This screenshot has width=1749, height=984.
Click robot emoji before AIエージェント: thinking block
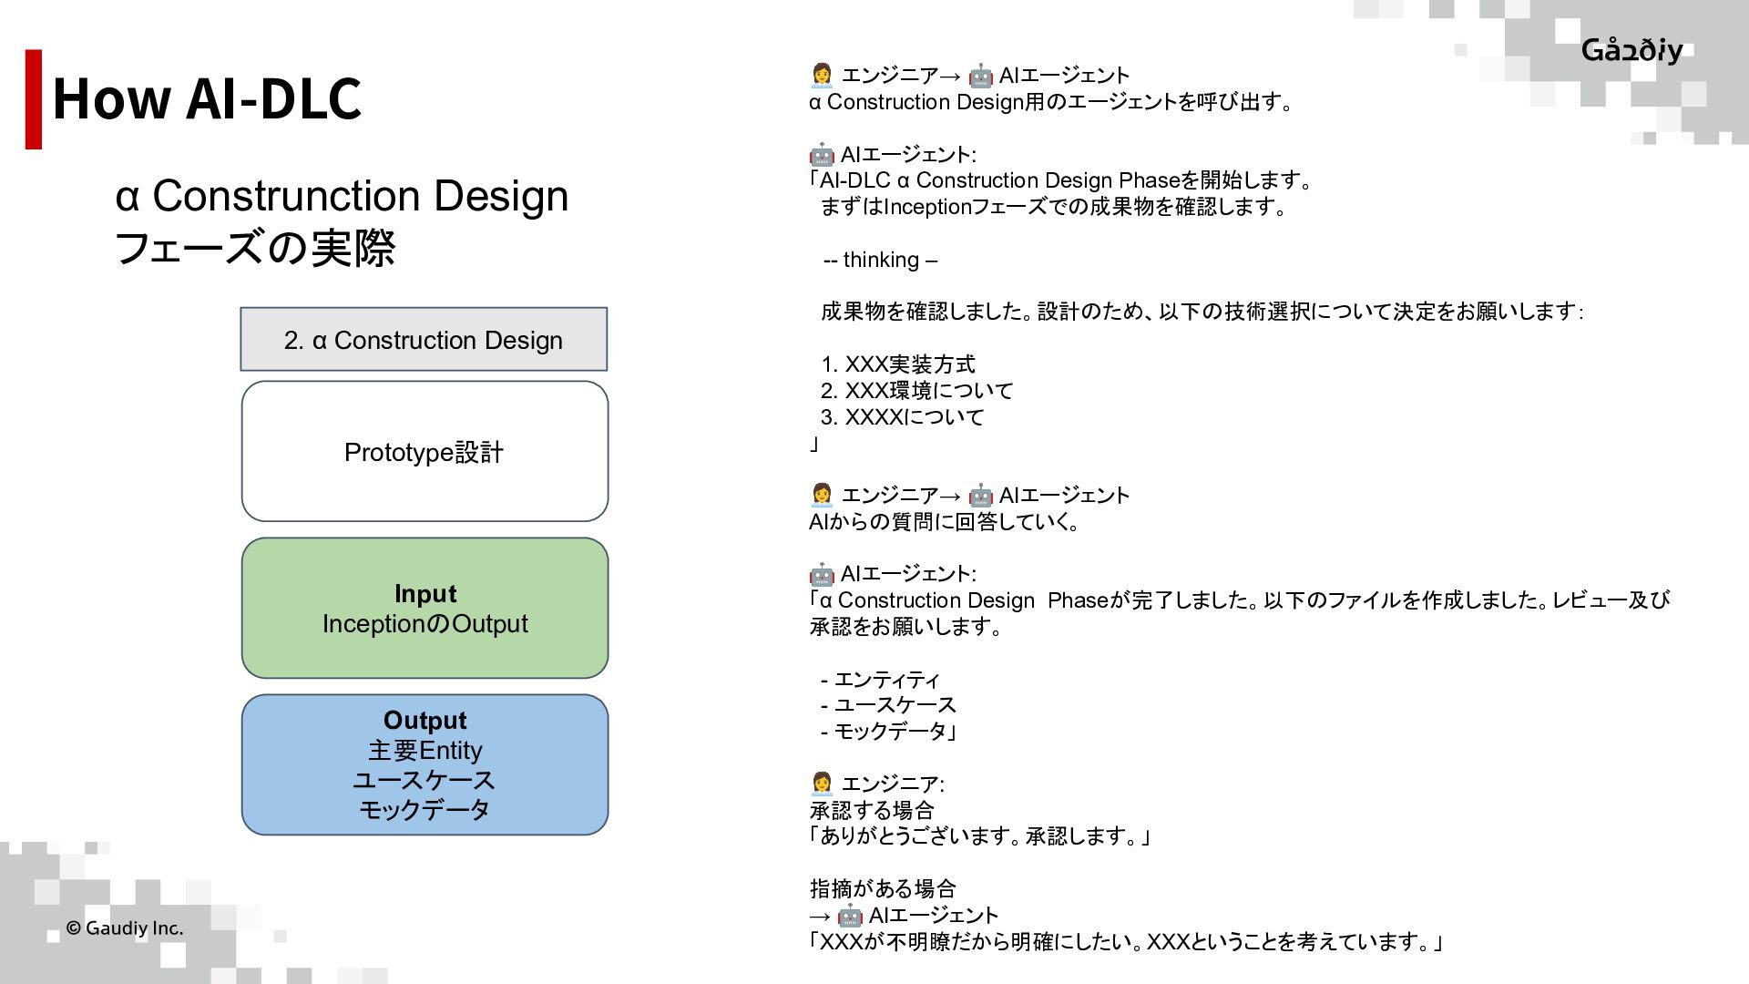click(x=821, y=154)
